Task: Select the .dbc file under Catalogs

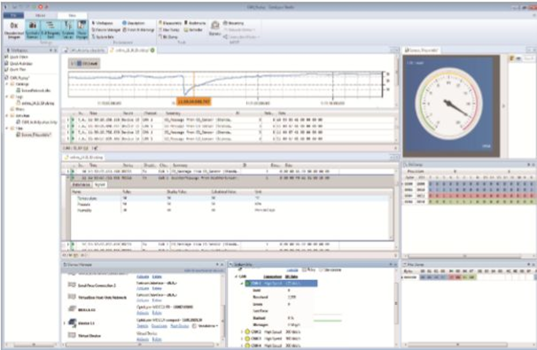Action: tap(33, 90)
